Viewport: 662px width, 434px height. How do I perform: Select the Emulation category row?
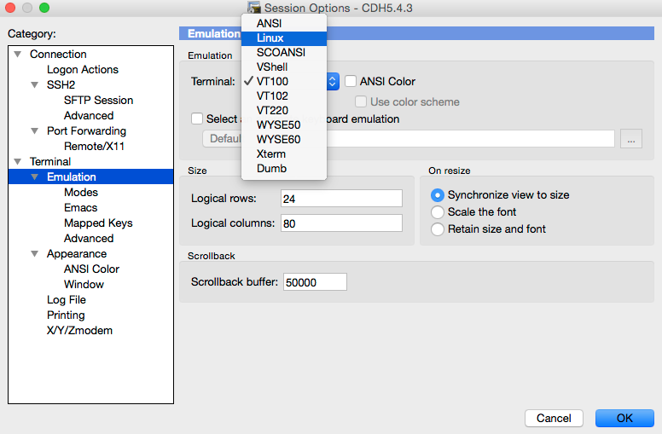[90, 176]
